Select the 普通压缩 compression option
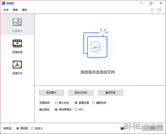 click(x=82, y=103)
